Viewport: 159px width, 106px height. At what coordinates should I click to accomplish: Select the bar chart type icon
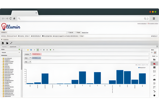click(154, 60)
